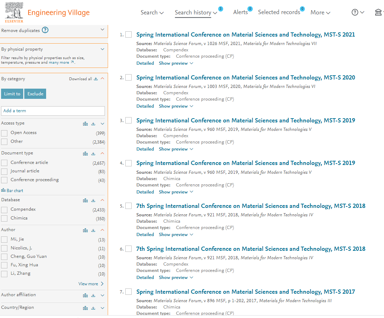Open Database bar chart icon

[85, 201]
